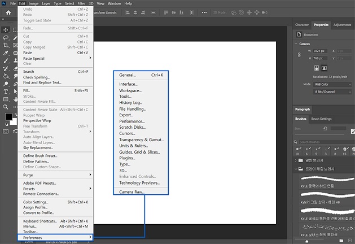Select the Zoom magnifier tool
Screen dimensions: 355x244
click(6, 107)
